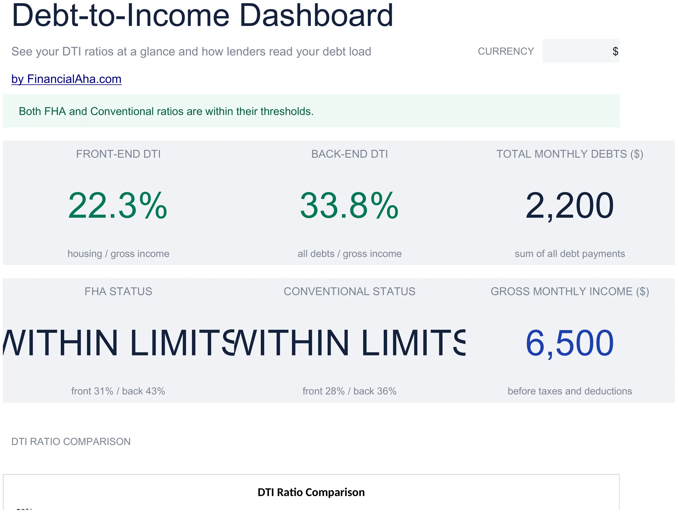Click the DTI Ratio Comparison chart title
678x513 pixels.
(x=311, y=492)
